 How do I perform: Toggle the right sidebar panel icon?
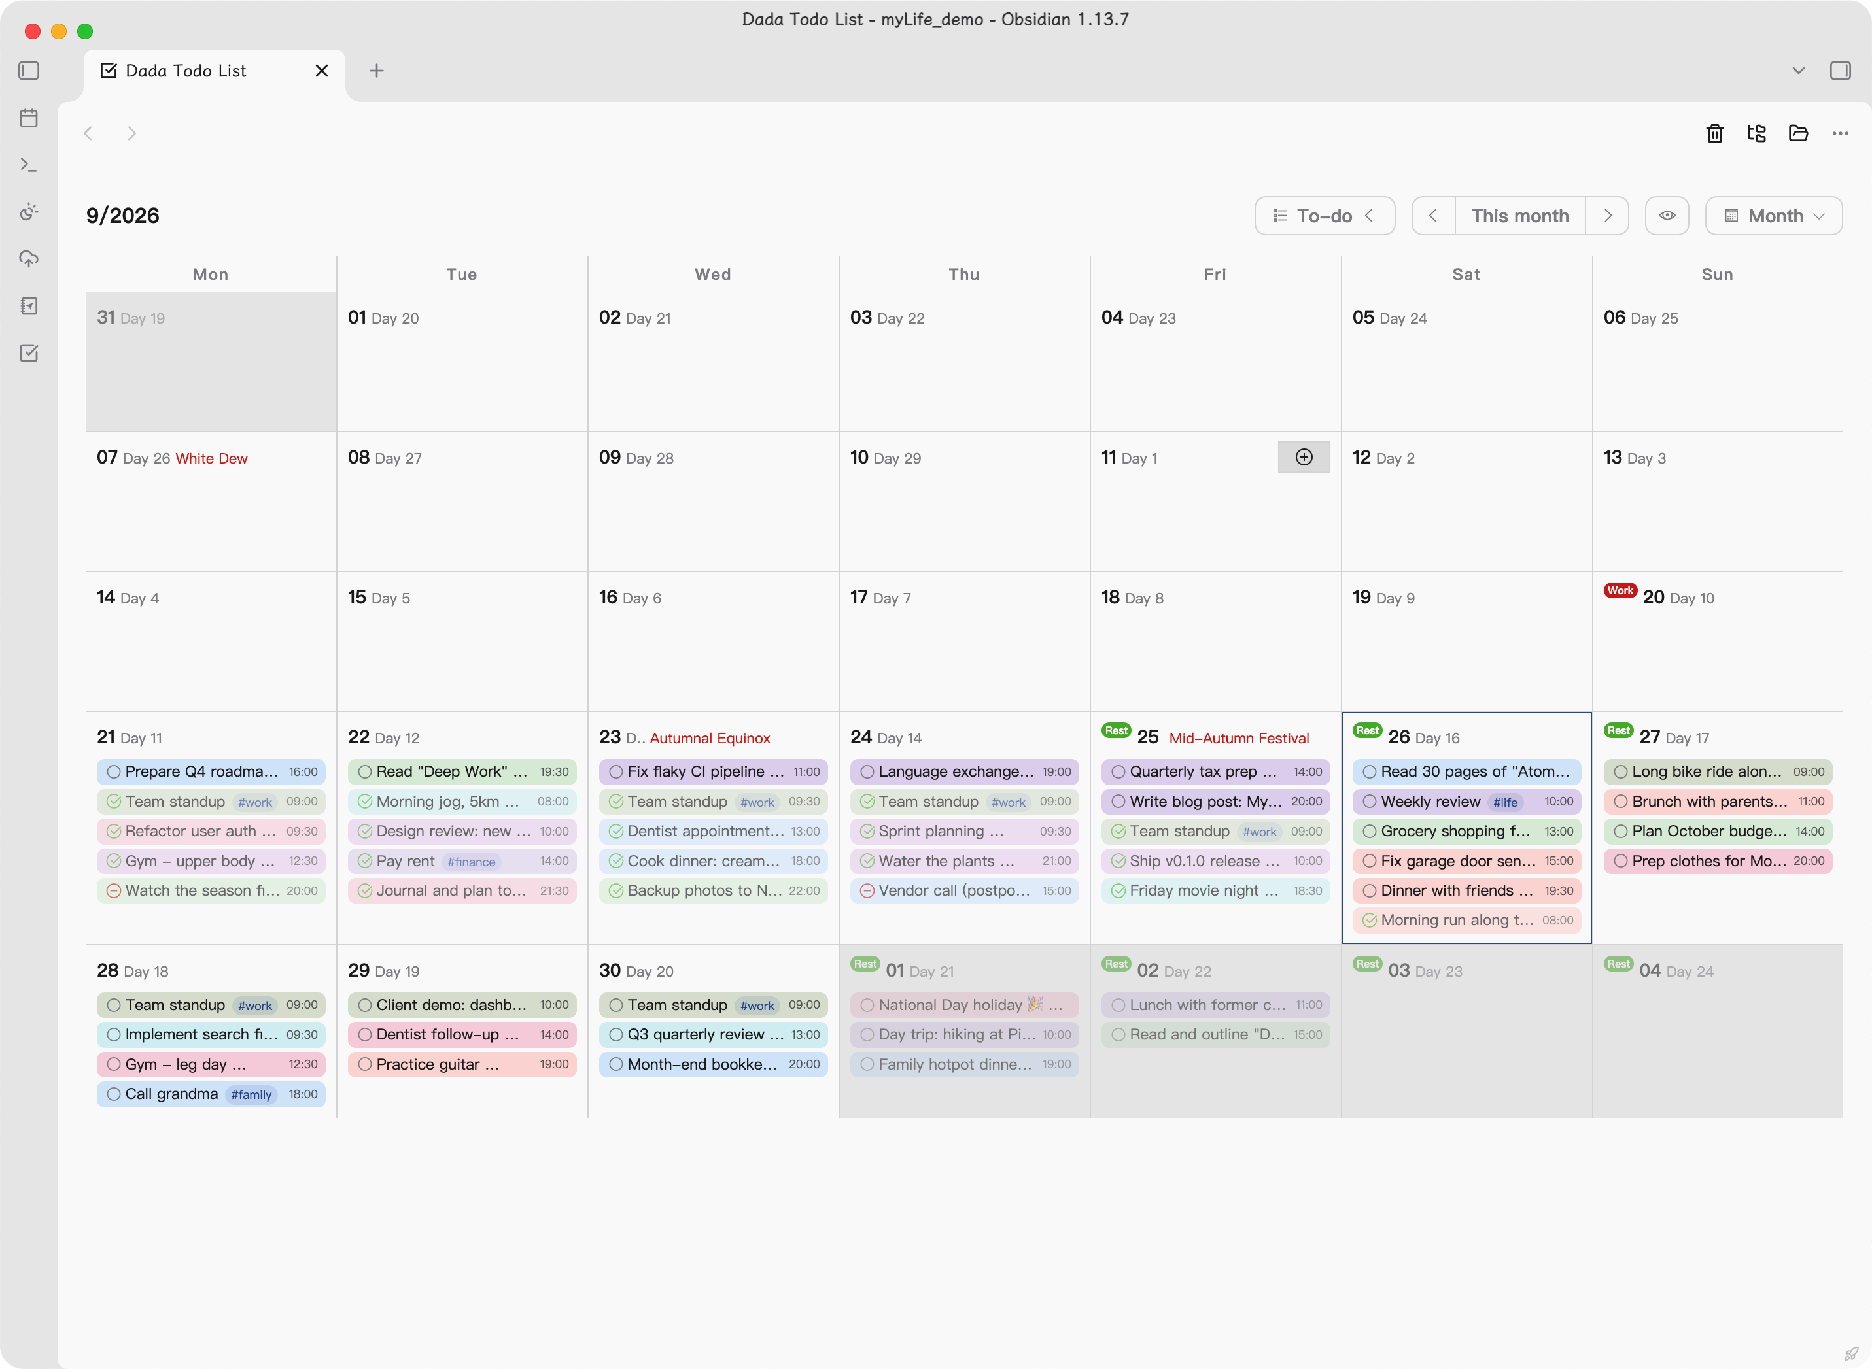click(1841, 71)
